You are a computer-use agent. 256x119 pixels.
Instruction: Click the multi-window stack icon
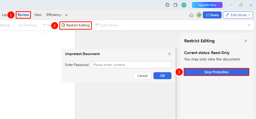click(175, 5)
